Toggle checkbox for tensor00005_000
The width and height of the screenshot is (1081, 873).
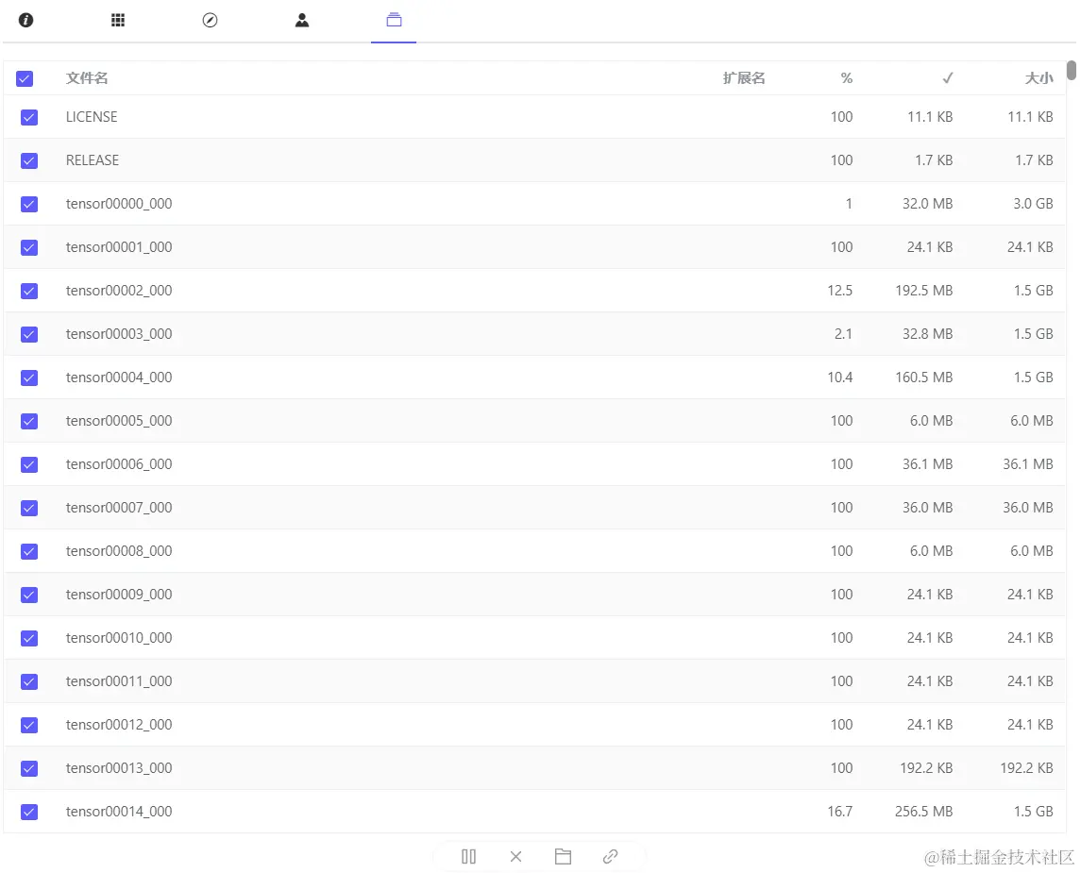29,421
